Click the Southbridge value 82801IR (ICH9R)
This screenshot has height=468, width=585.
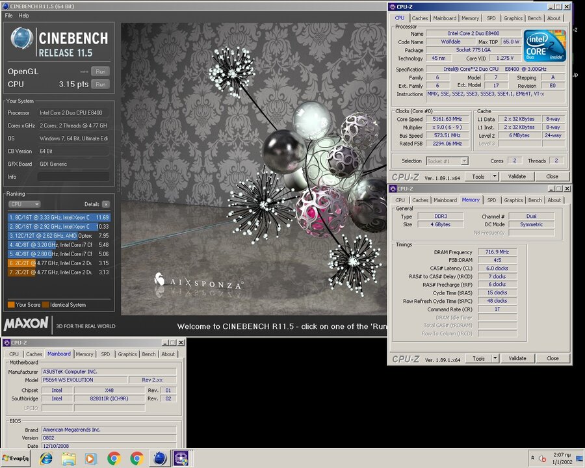point(109,398)
